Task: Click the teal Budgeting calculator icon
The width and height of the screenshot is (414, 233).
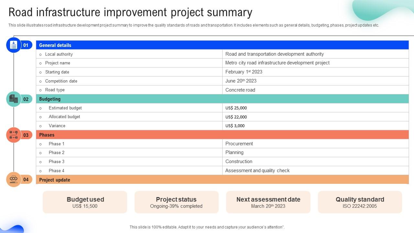Action: [x=14, y=99]
